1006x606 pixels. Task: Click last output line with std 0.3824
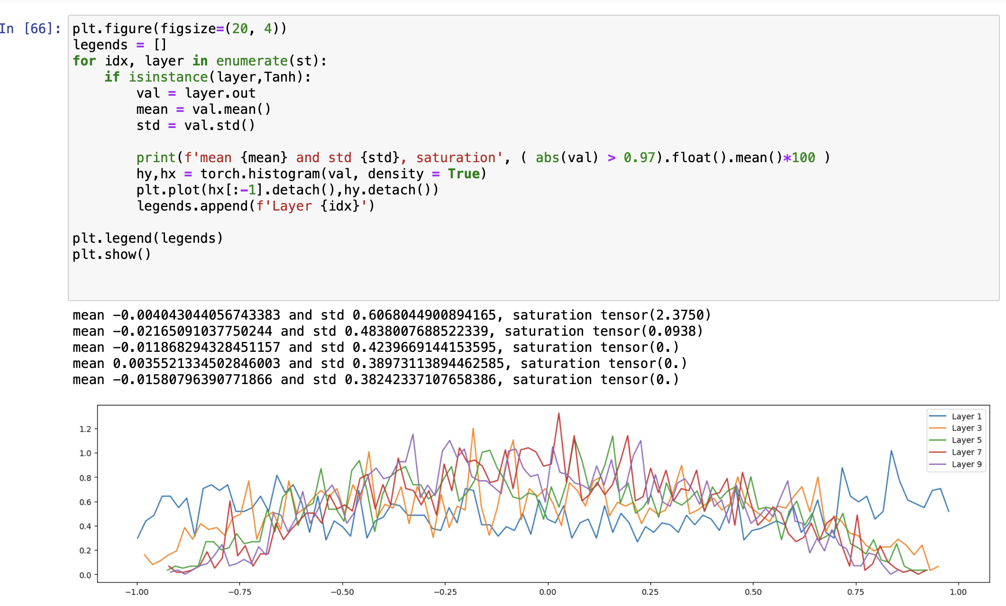(x=375, y=380)
